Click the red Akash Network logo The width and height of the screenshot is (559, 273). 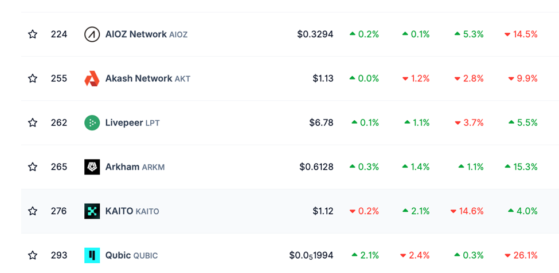pyautogui.click(x=92, y=78)
